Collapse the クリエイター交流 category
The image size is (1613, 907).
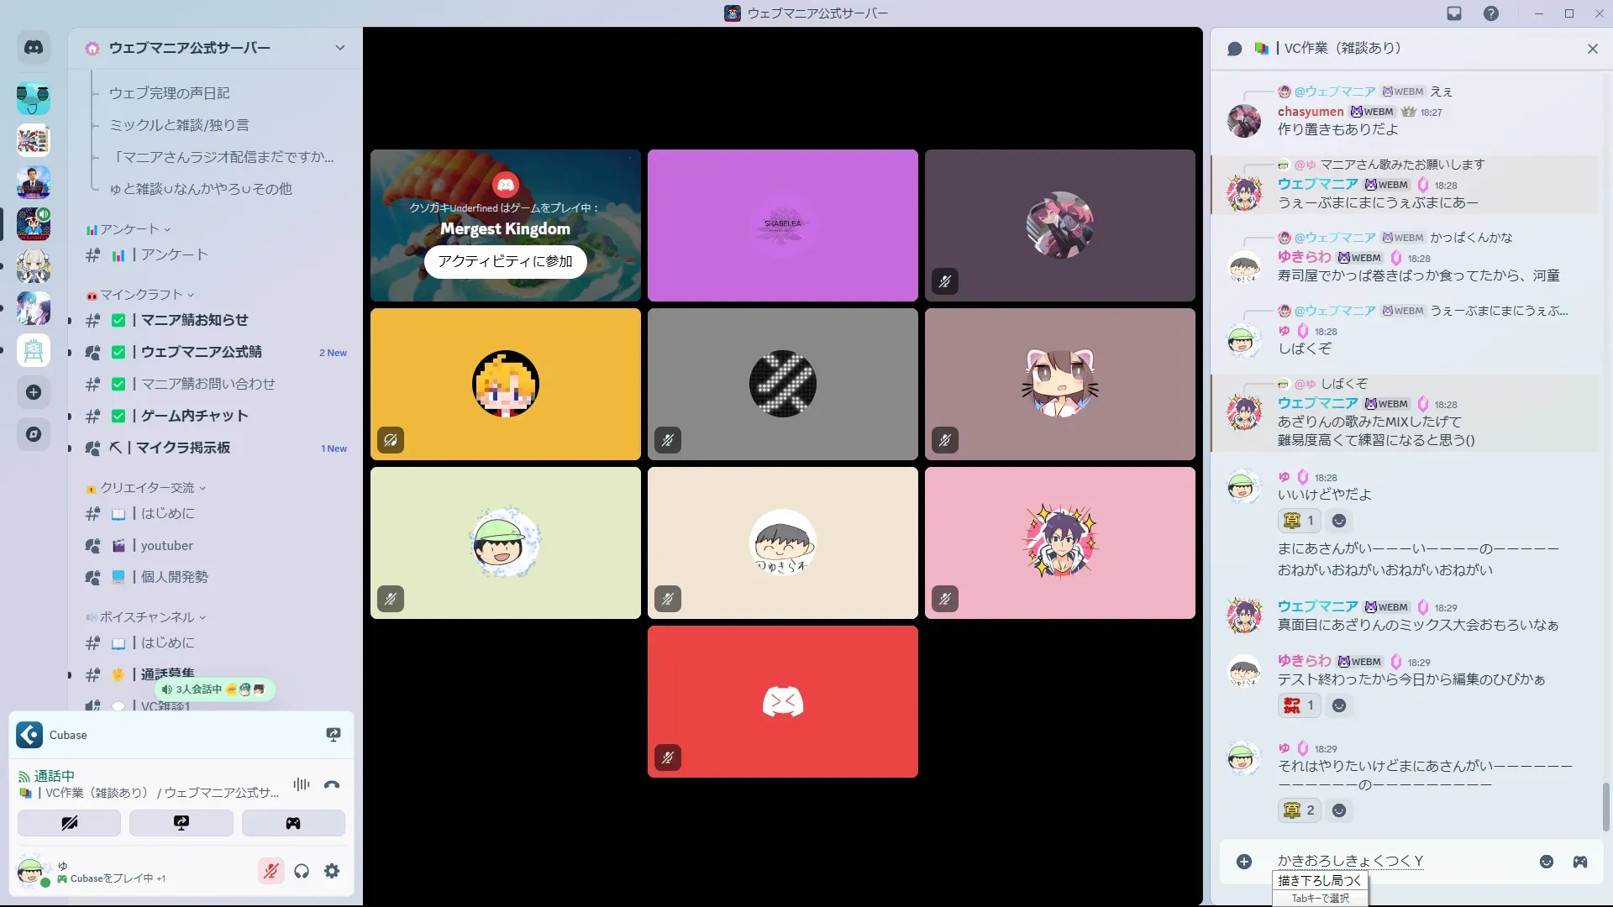coord(147,488)
